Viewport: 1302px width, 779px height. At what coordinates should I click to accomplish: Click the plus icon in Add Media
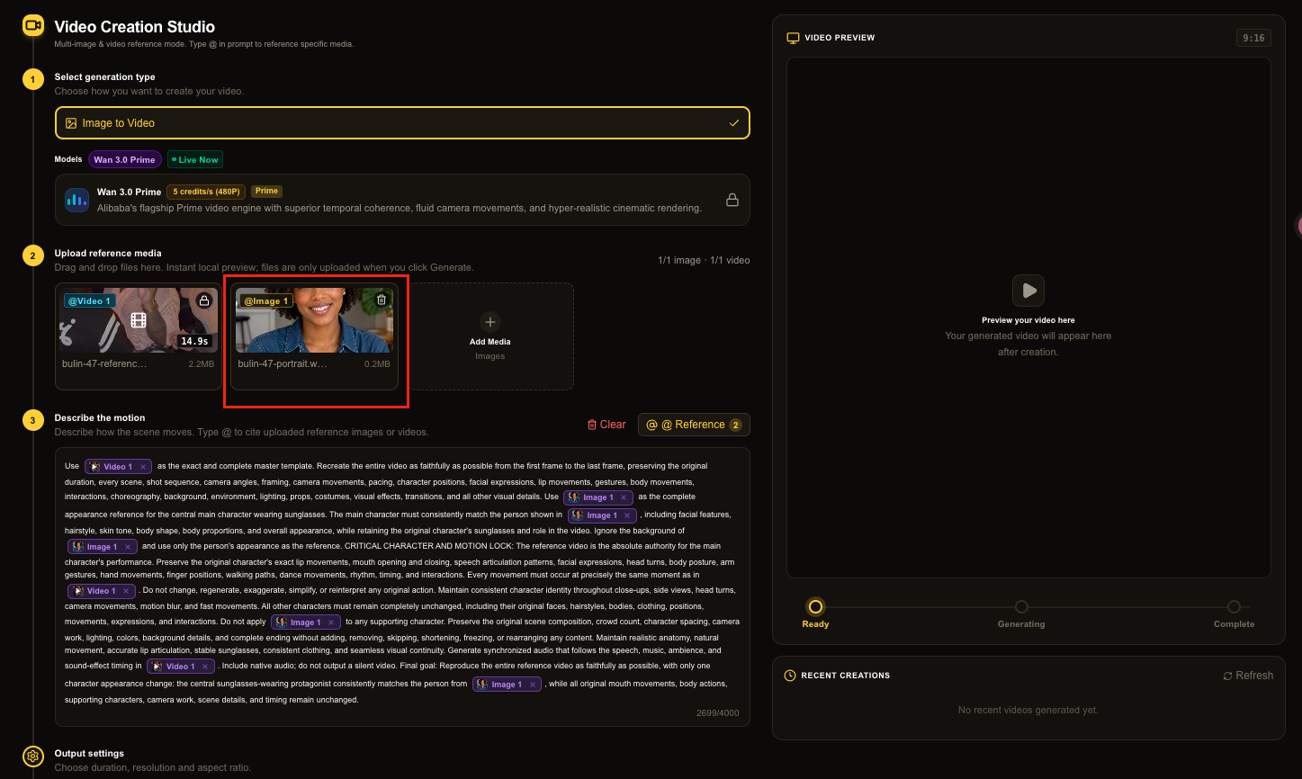point(489,321)
